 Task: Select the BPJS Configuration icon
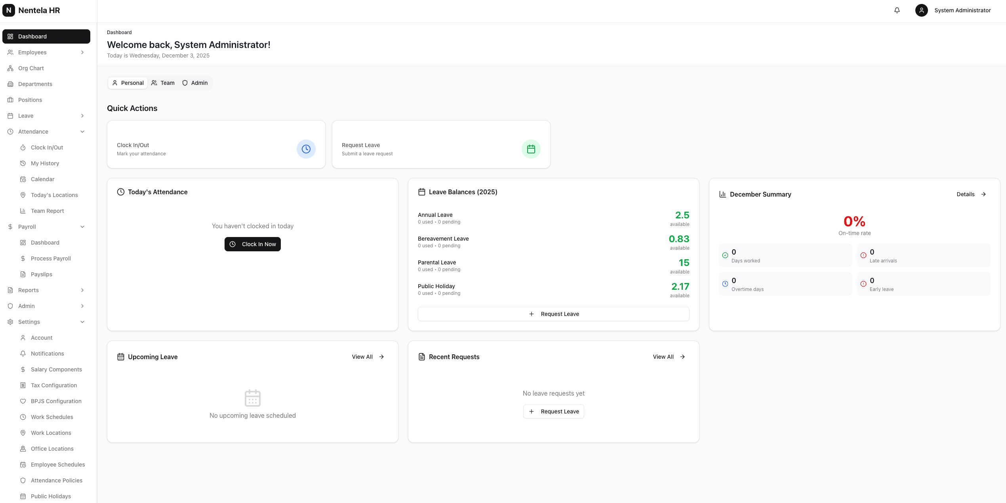[23, 401]
